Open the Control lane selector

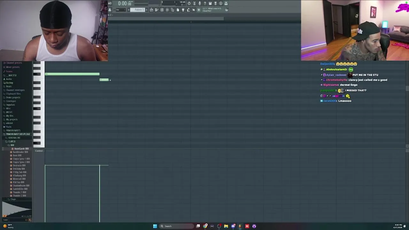[x=39, y=151]
